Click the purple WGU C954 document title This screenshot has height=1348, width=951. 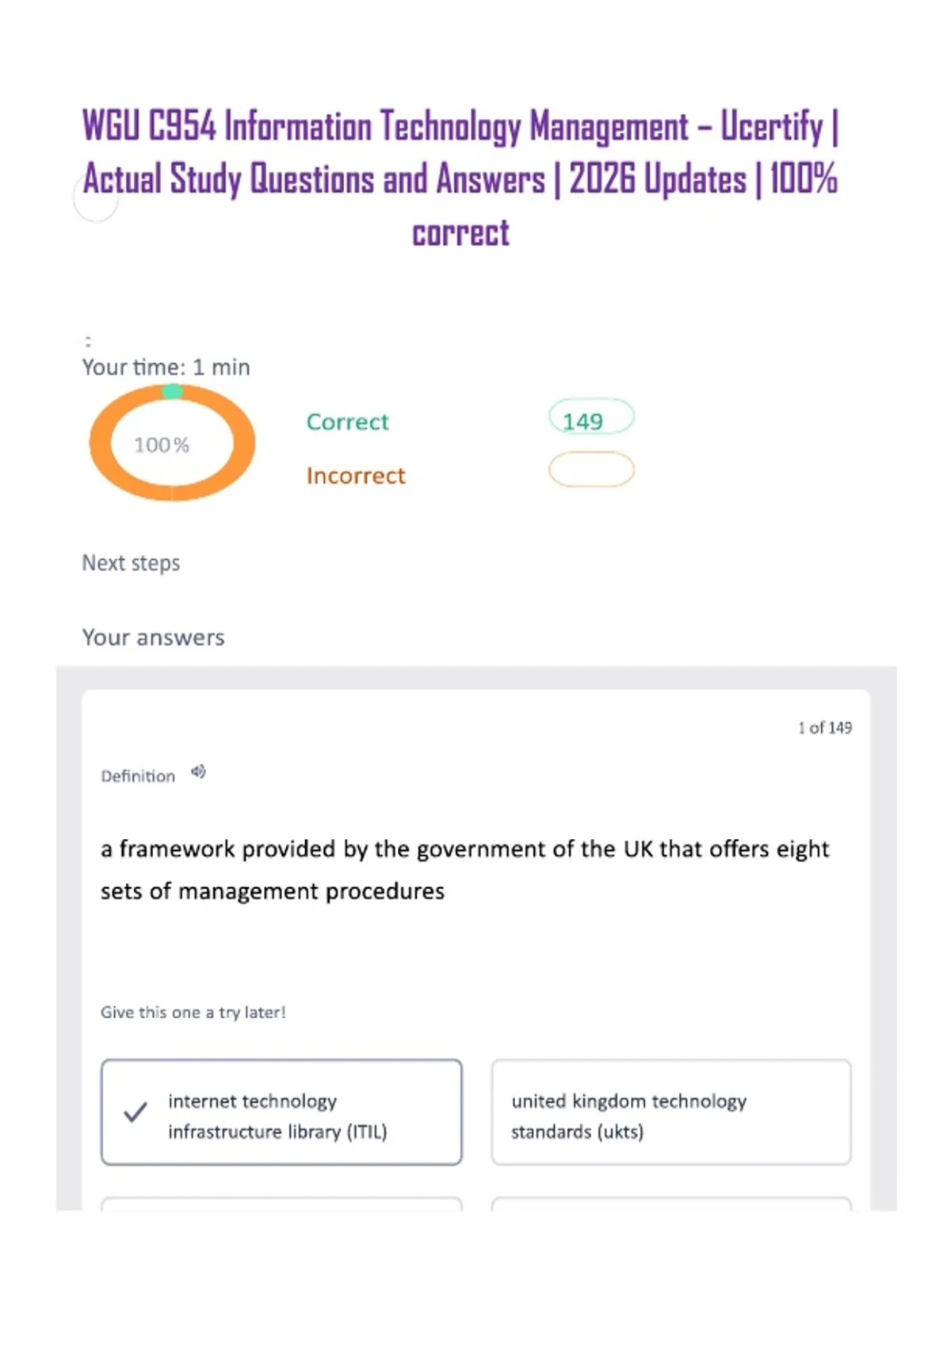(x=460, y=178)
